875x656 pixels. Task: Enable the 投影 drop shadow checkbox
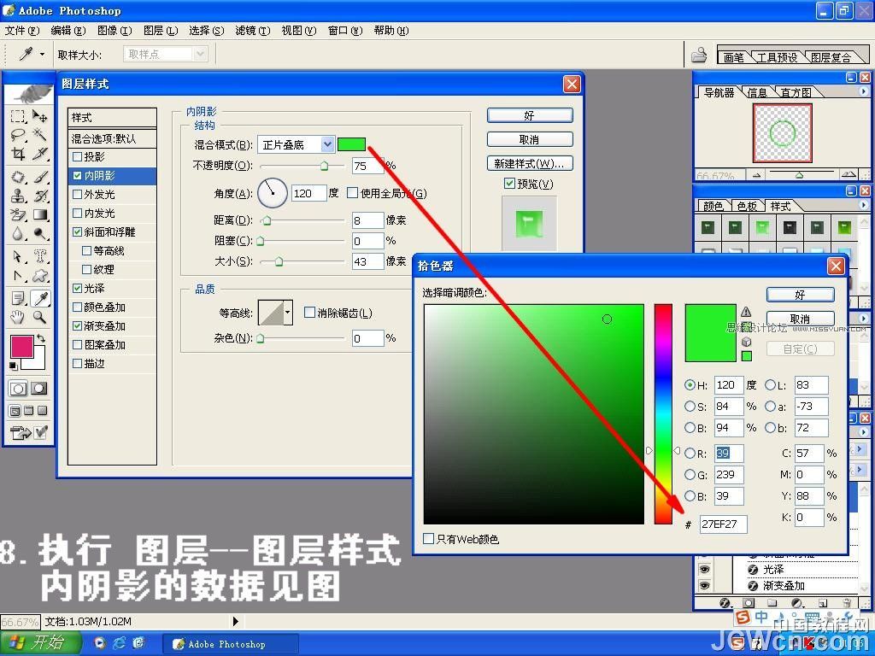78,156
